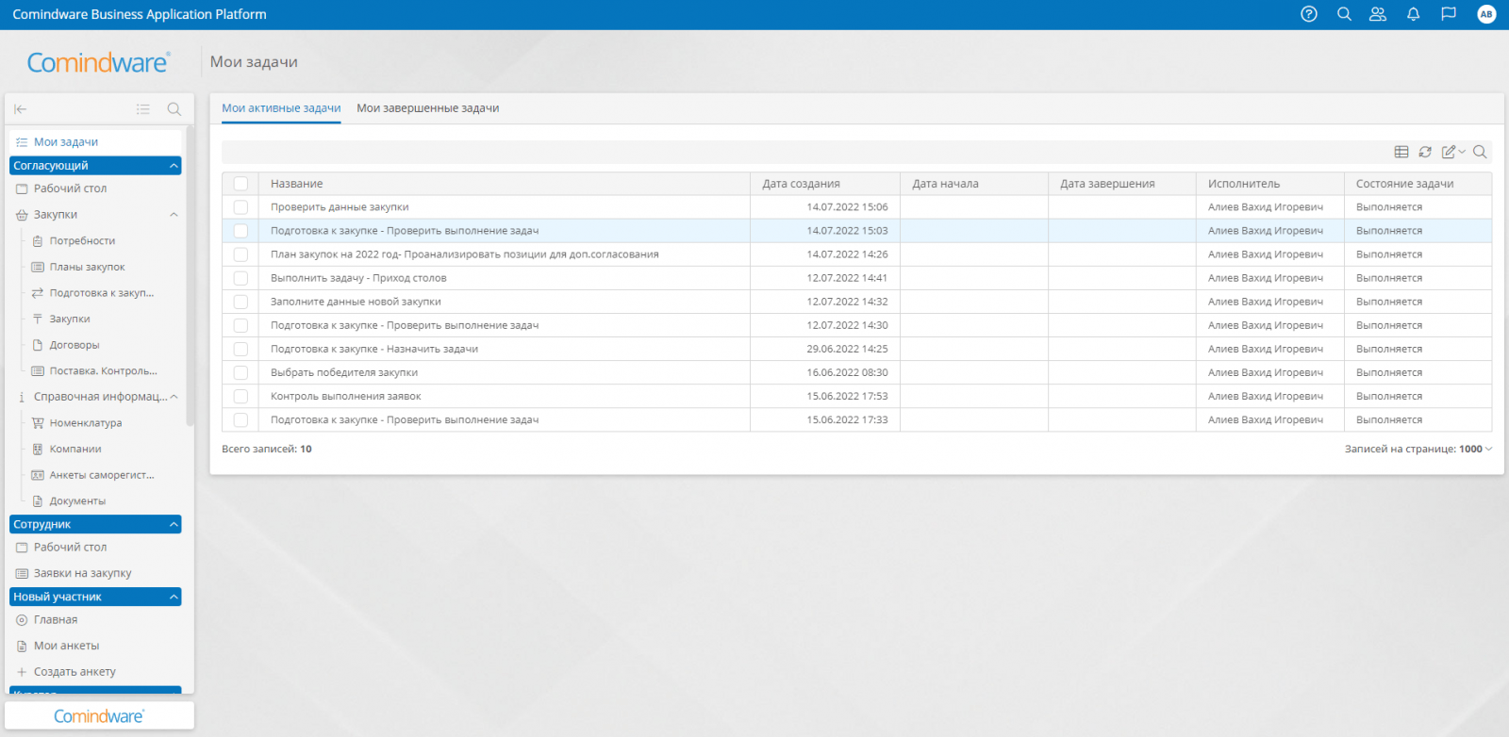
Task: Search within the sidebar navigation
Action: click(174, 109)
